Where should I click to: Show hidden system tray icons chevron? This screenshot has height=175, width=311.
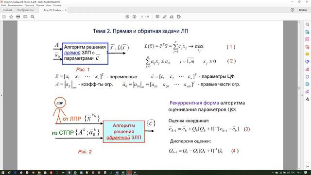tap(273, 173)
